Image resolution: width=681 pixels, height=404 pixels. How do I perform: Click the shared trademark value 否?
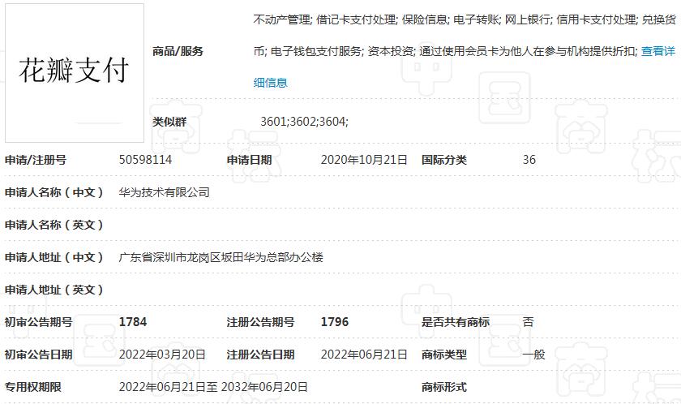click(528, 322)
